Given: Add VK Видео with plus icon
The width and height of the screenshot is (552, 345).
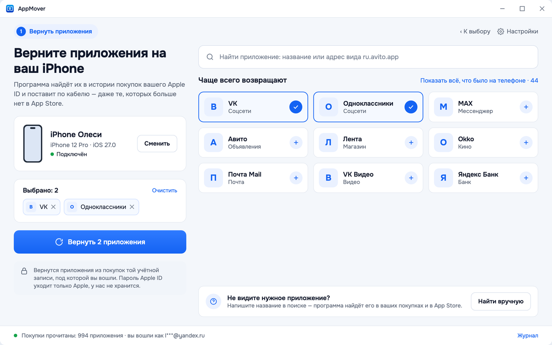Looking at the screenshot, I should [411, 178].
